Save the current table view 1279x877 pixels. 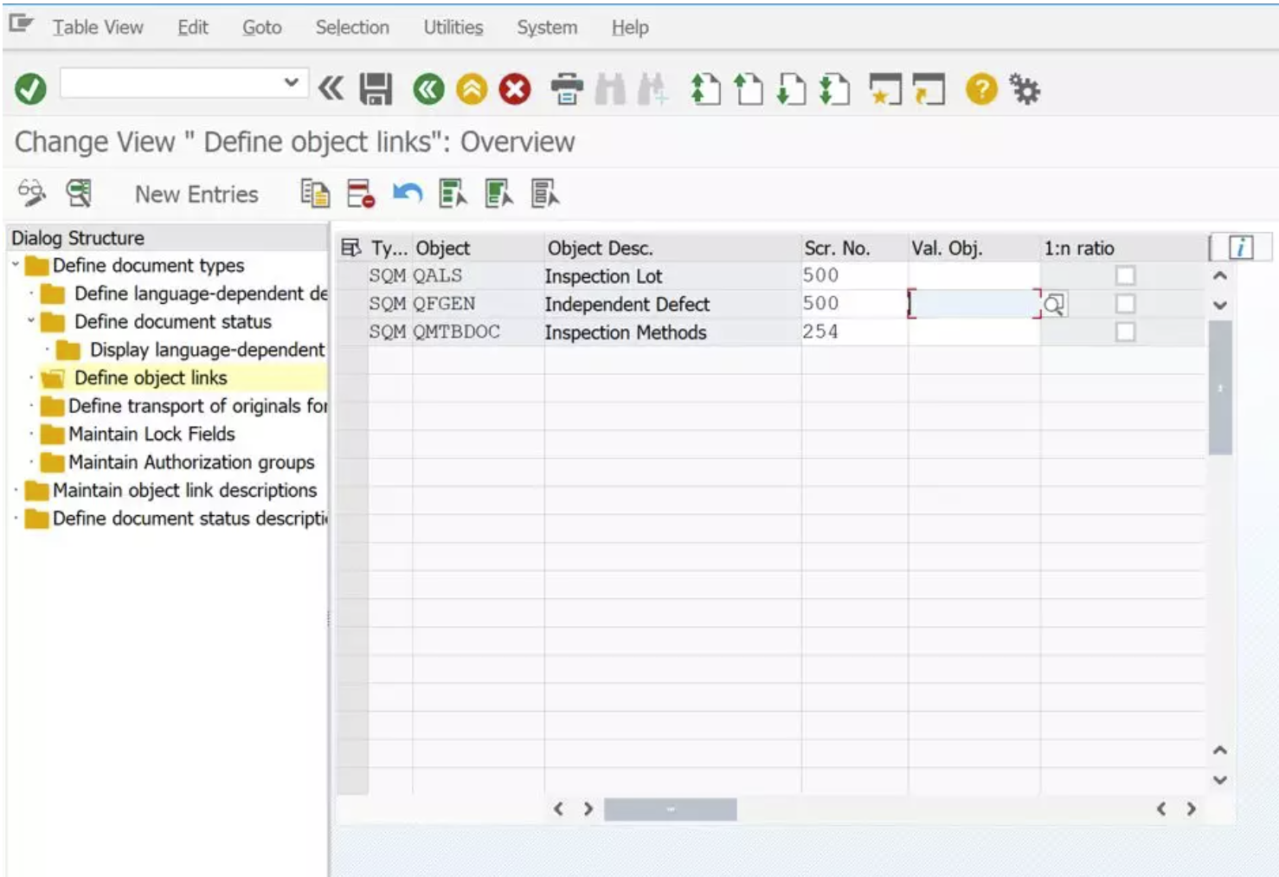tap(374, 88)
